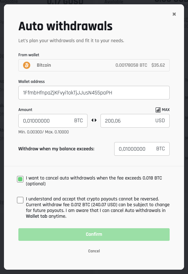Click the BTC unit in threshold field
The height and width of the screenshot is (274, 188).
click(160, 149)
